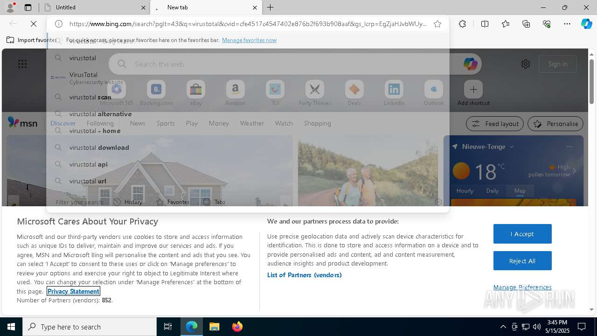View site information icon in address bar
The height and width of the screenshot is (336, 597).
click(59, 24)
